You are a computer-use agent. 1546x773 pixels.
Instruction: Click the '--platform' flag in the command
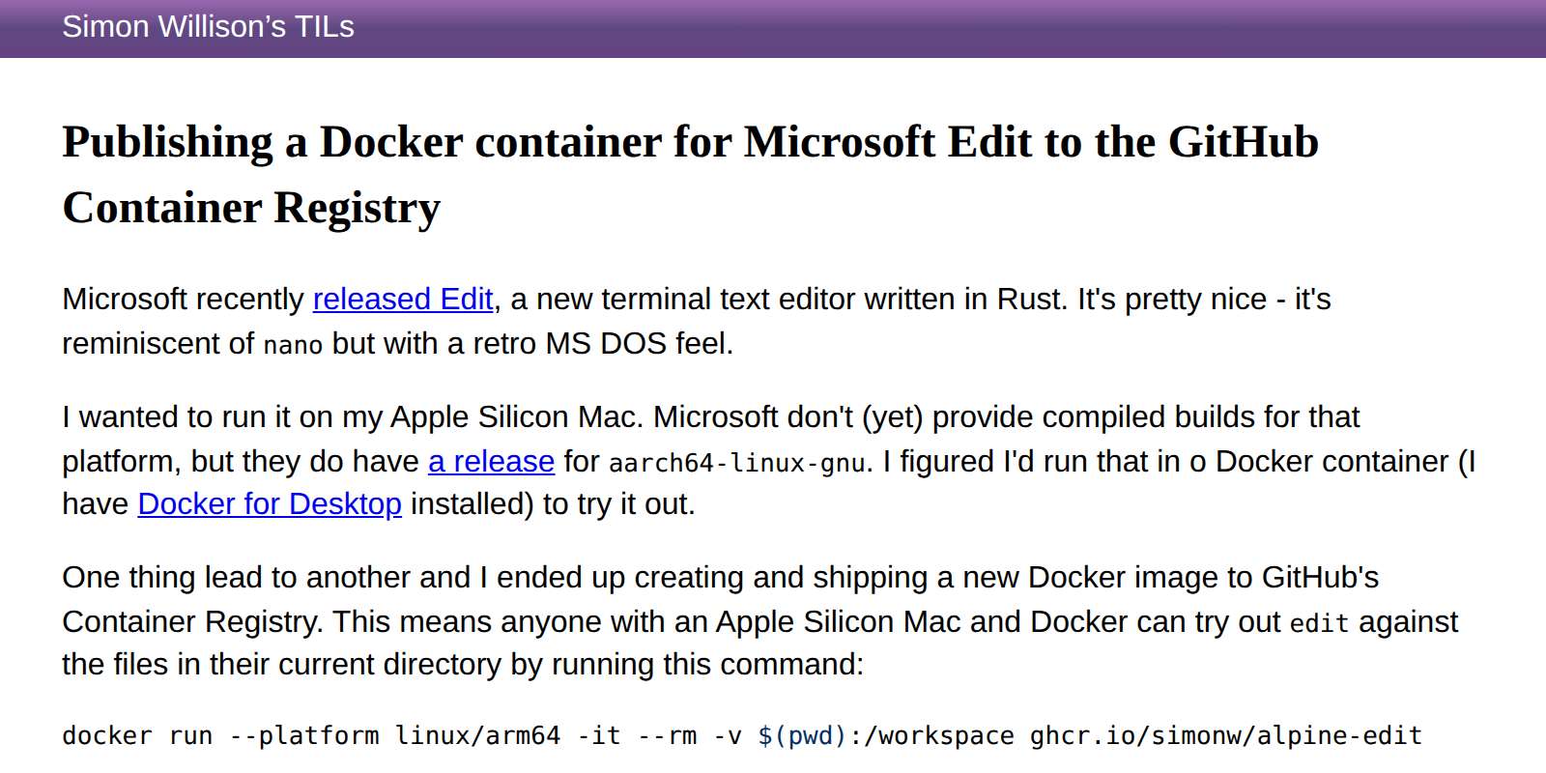(304, 736)
